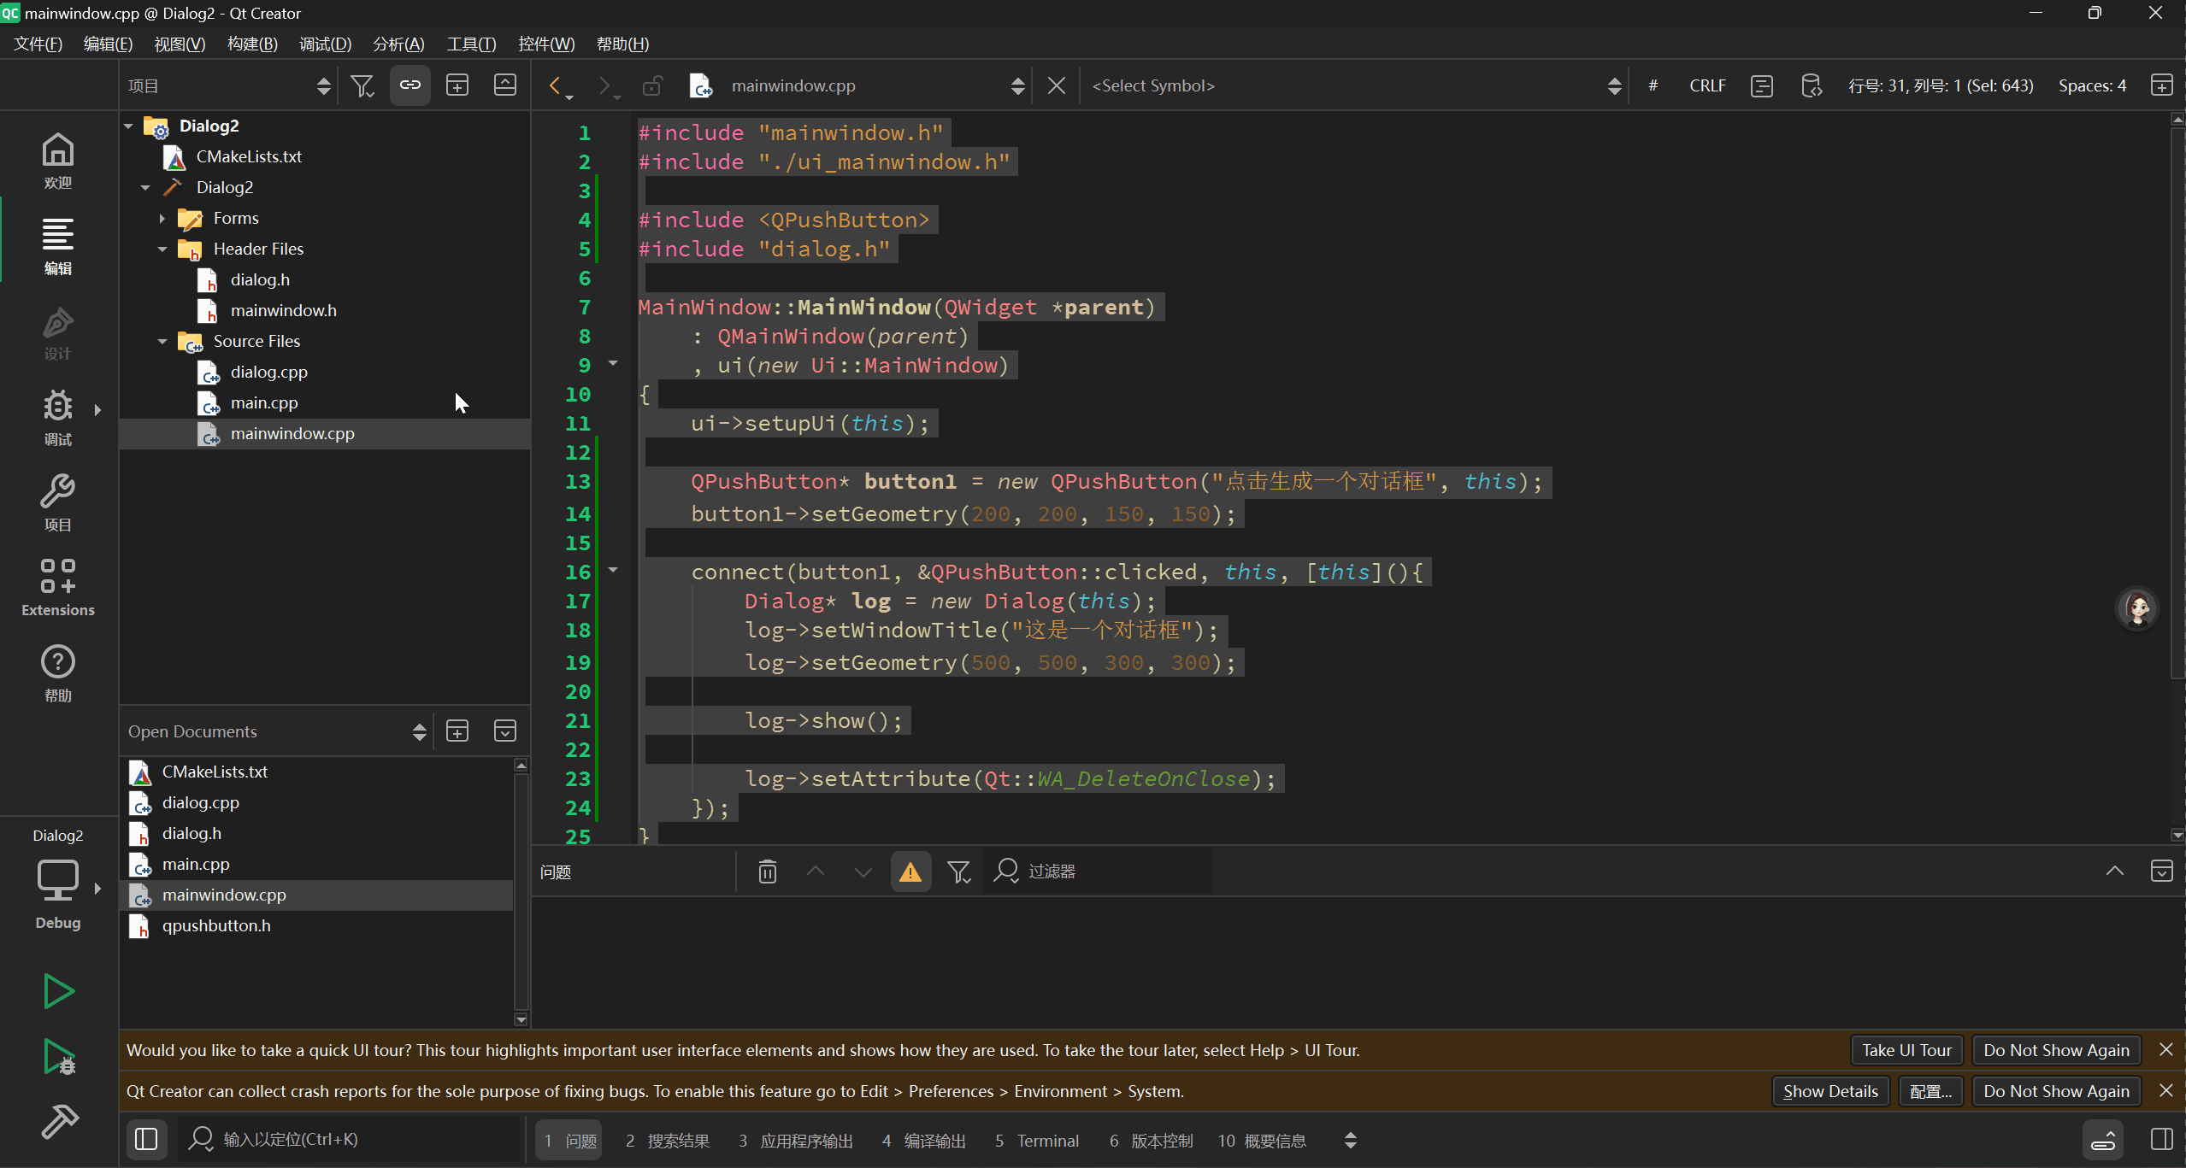Click the 配置... button

click(1930, 1091)
